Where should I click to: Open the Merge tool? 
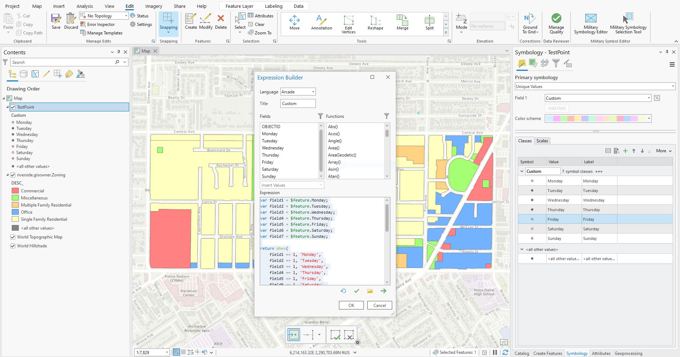pyautogui.click(x=402, y=22)
